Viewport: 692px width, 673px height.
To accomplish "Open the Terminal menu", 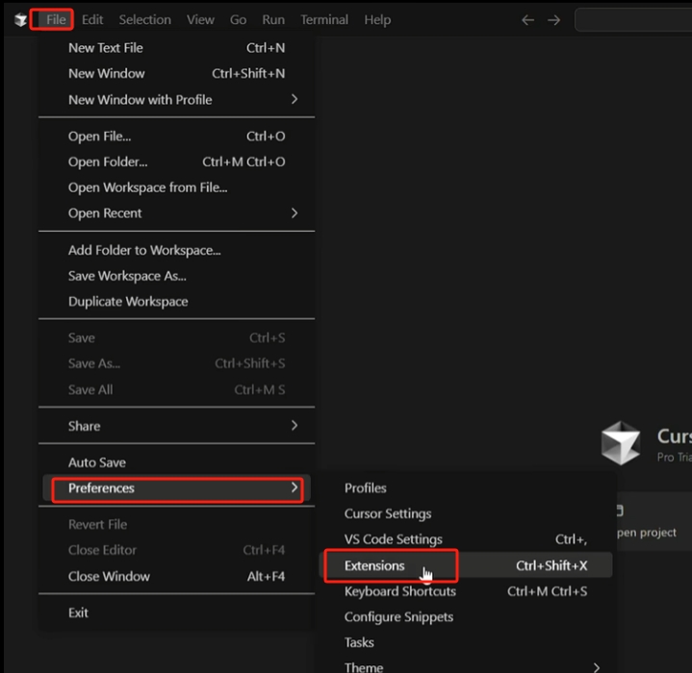I will click(324, 20).
